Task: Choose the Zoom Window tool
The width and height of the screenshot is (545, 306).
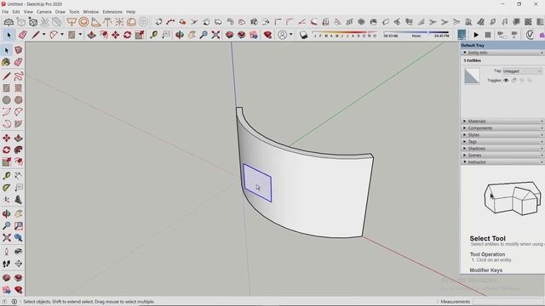Action: click(x=19, y=226)
